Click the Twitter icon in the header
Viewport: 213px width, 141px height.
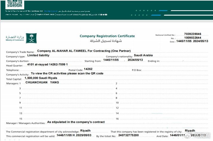pyautogui.click(x=104, y=15)
